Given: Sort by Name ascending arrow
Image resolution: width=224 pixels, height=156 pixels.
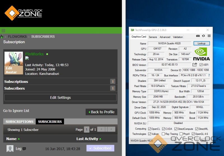Looking at the screenshot, I should click(x=19, y=139).
